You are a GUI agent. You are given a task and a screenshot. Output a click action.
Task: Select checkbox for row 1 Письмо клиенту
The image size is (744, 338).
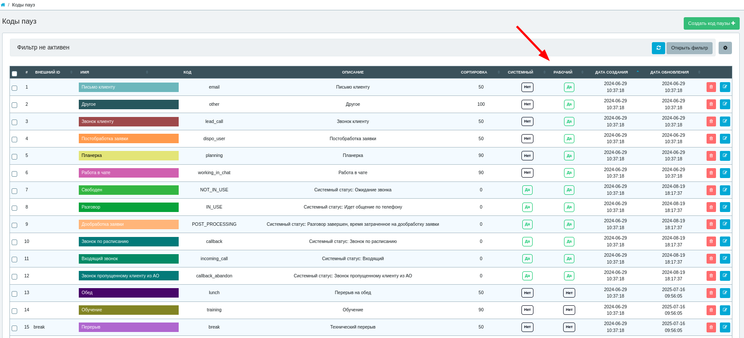pyautogui.click(x=15, y=88)
